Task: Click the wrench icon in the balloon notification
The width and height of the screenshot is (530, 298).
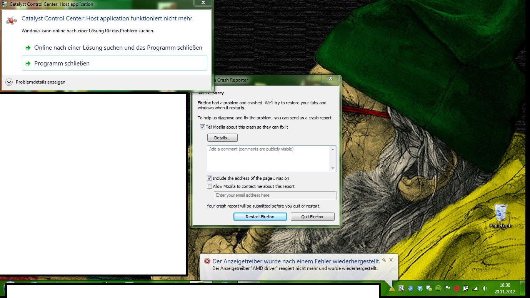Action: point(384,260)
